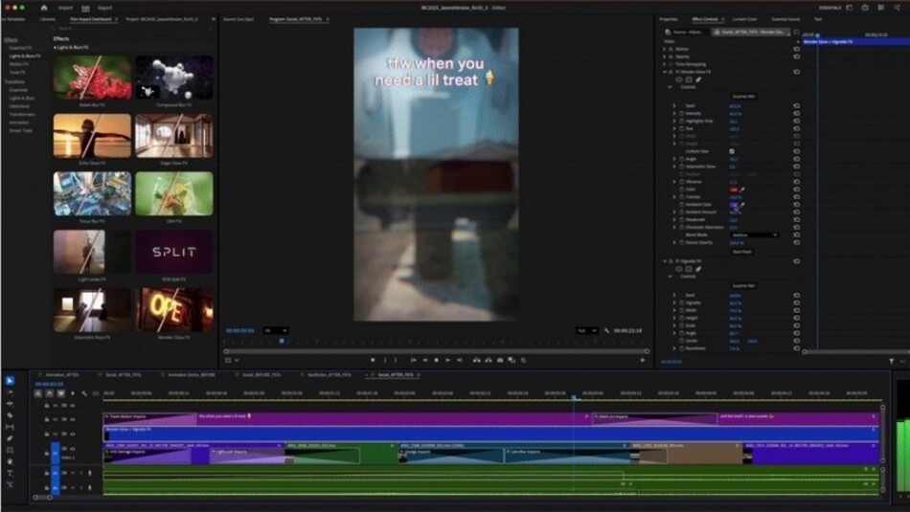Viewport: 910px width, 512px height.
Task: Click the Start Fresh button
Action: (742, 252)
